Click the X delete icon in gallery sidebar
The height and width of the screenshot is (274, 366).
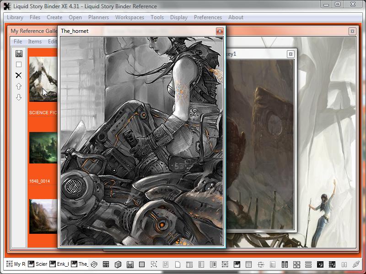19,75
